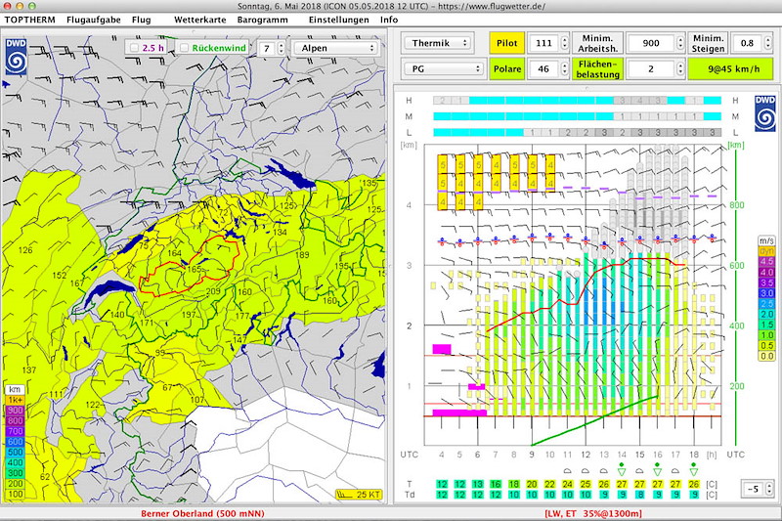Adjust the Pilot weight stepper showing 111

(564, 43)
